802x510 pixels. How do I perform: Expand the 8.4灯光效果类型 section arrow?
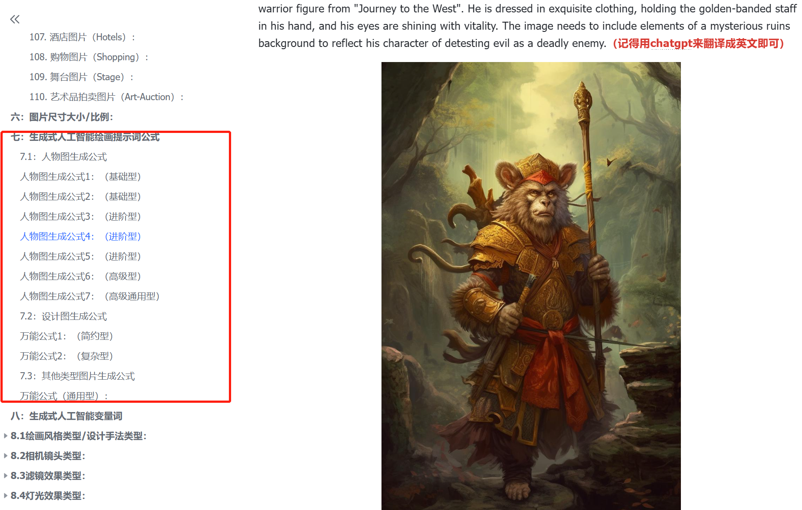pyautogui.click(x=5, y=496)
